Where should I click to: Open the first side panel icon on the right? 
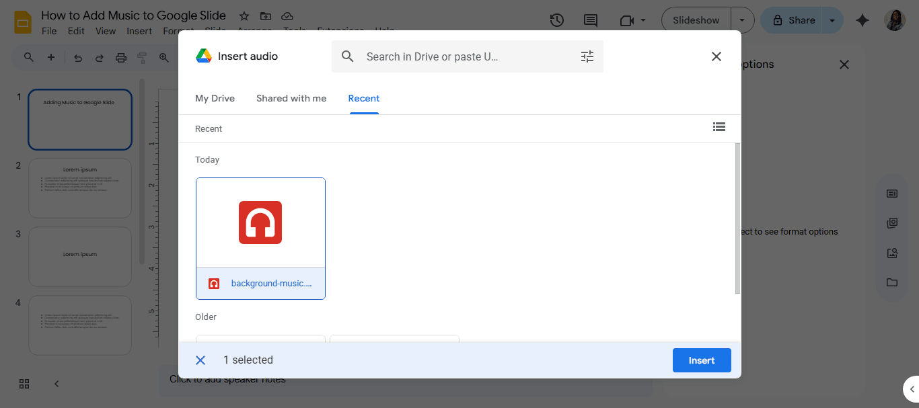(x=892, y=194)
